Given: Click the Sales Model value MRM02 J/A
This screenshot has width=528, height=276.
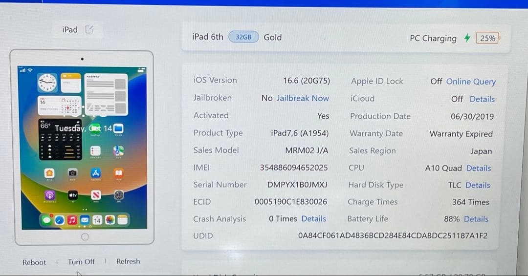Looking at the screenshot, I should 307,150.
